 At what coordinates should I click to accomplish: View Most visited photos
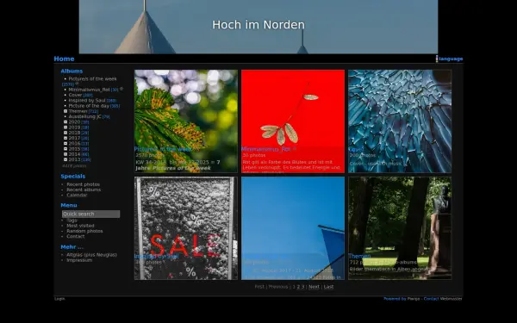click(80, 226)
